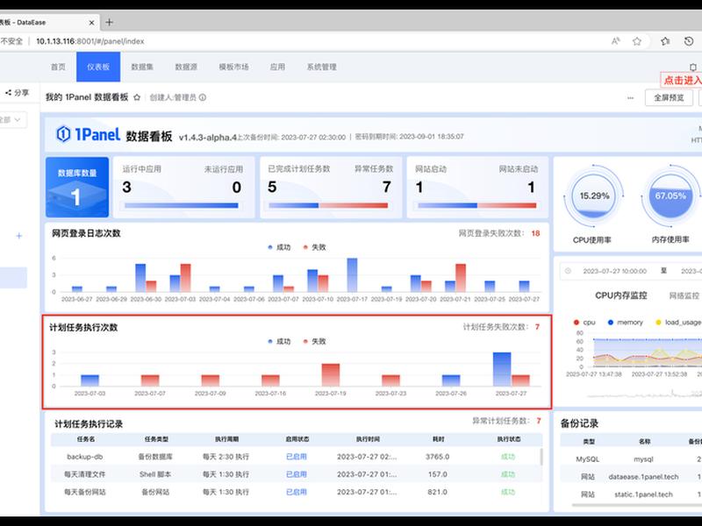Bookmark this page with the star icon
The image size is (702, 526).
(637, 41)
